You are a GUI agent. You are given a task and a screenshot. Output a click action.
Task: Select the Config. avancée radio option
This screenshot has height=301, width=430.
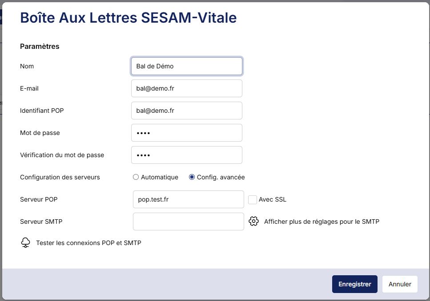click(192, 177)
